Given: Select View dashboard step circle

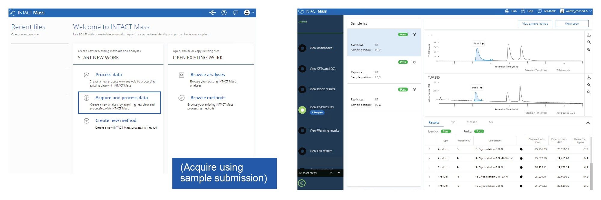Looking at the screenshot, I should click(302, 48).
